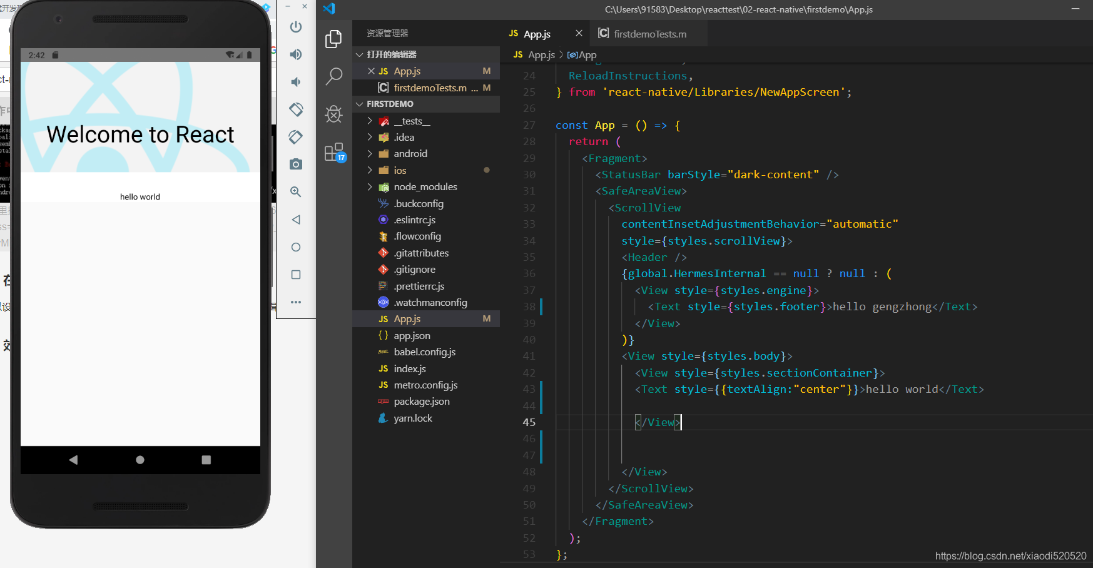Screen dimensions: 1093x568
Task: Collapse the open editors section
Action: pyautogui.click(x=360, y=54)
